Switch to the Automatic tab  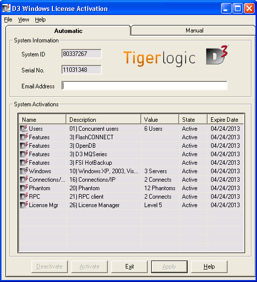(68, 31)
